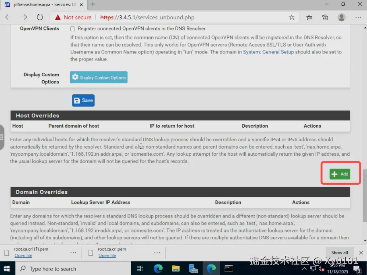Go back to the previous page

8,17
